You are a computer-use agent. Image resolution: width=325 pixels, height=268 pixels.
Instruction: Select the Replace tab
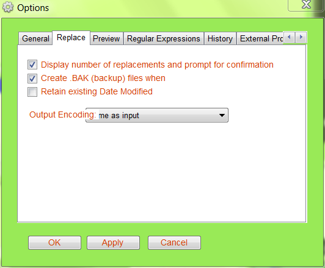pos(71,38)
